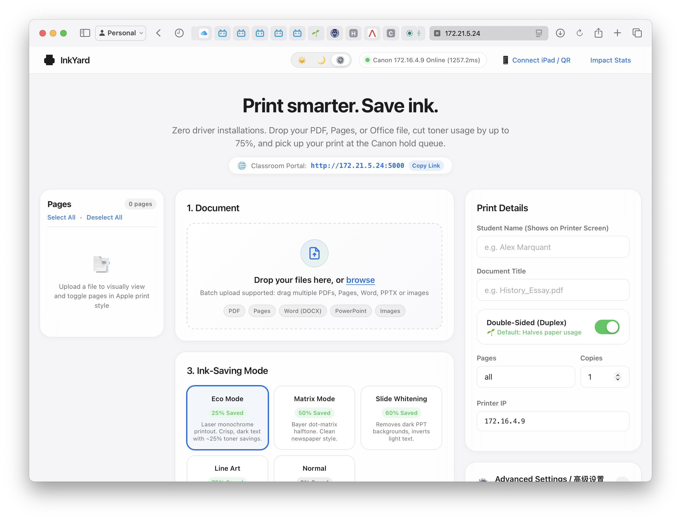
Task: Switch to the iCloud pinned tab
Action: click(x=204, y=33)
